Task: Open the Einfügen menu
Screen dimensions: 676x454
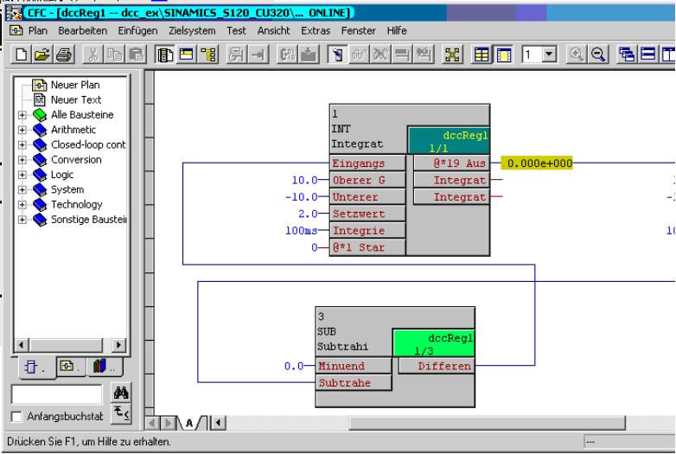Action: point(138,30)
